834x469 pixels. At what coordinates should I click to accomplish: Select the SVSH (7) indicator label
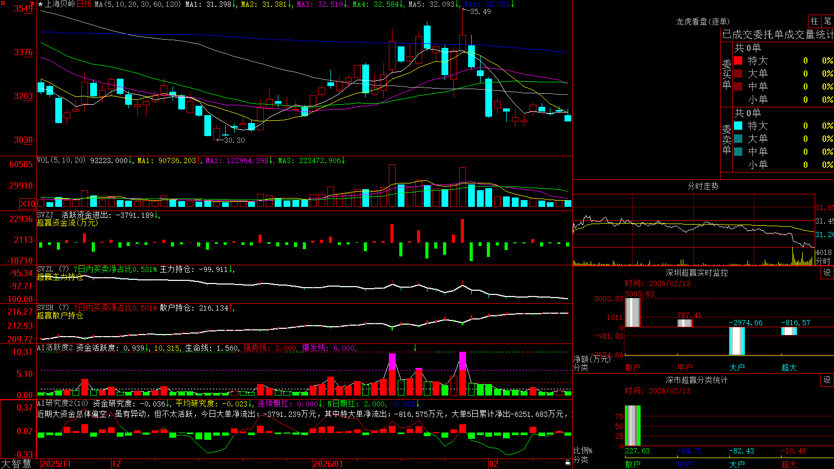coord(53,308)
